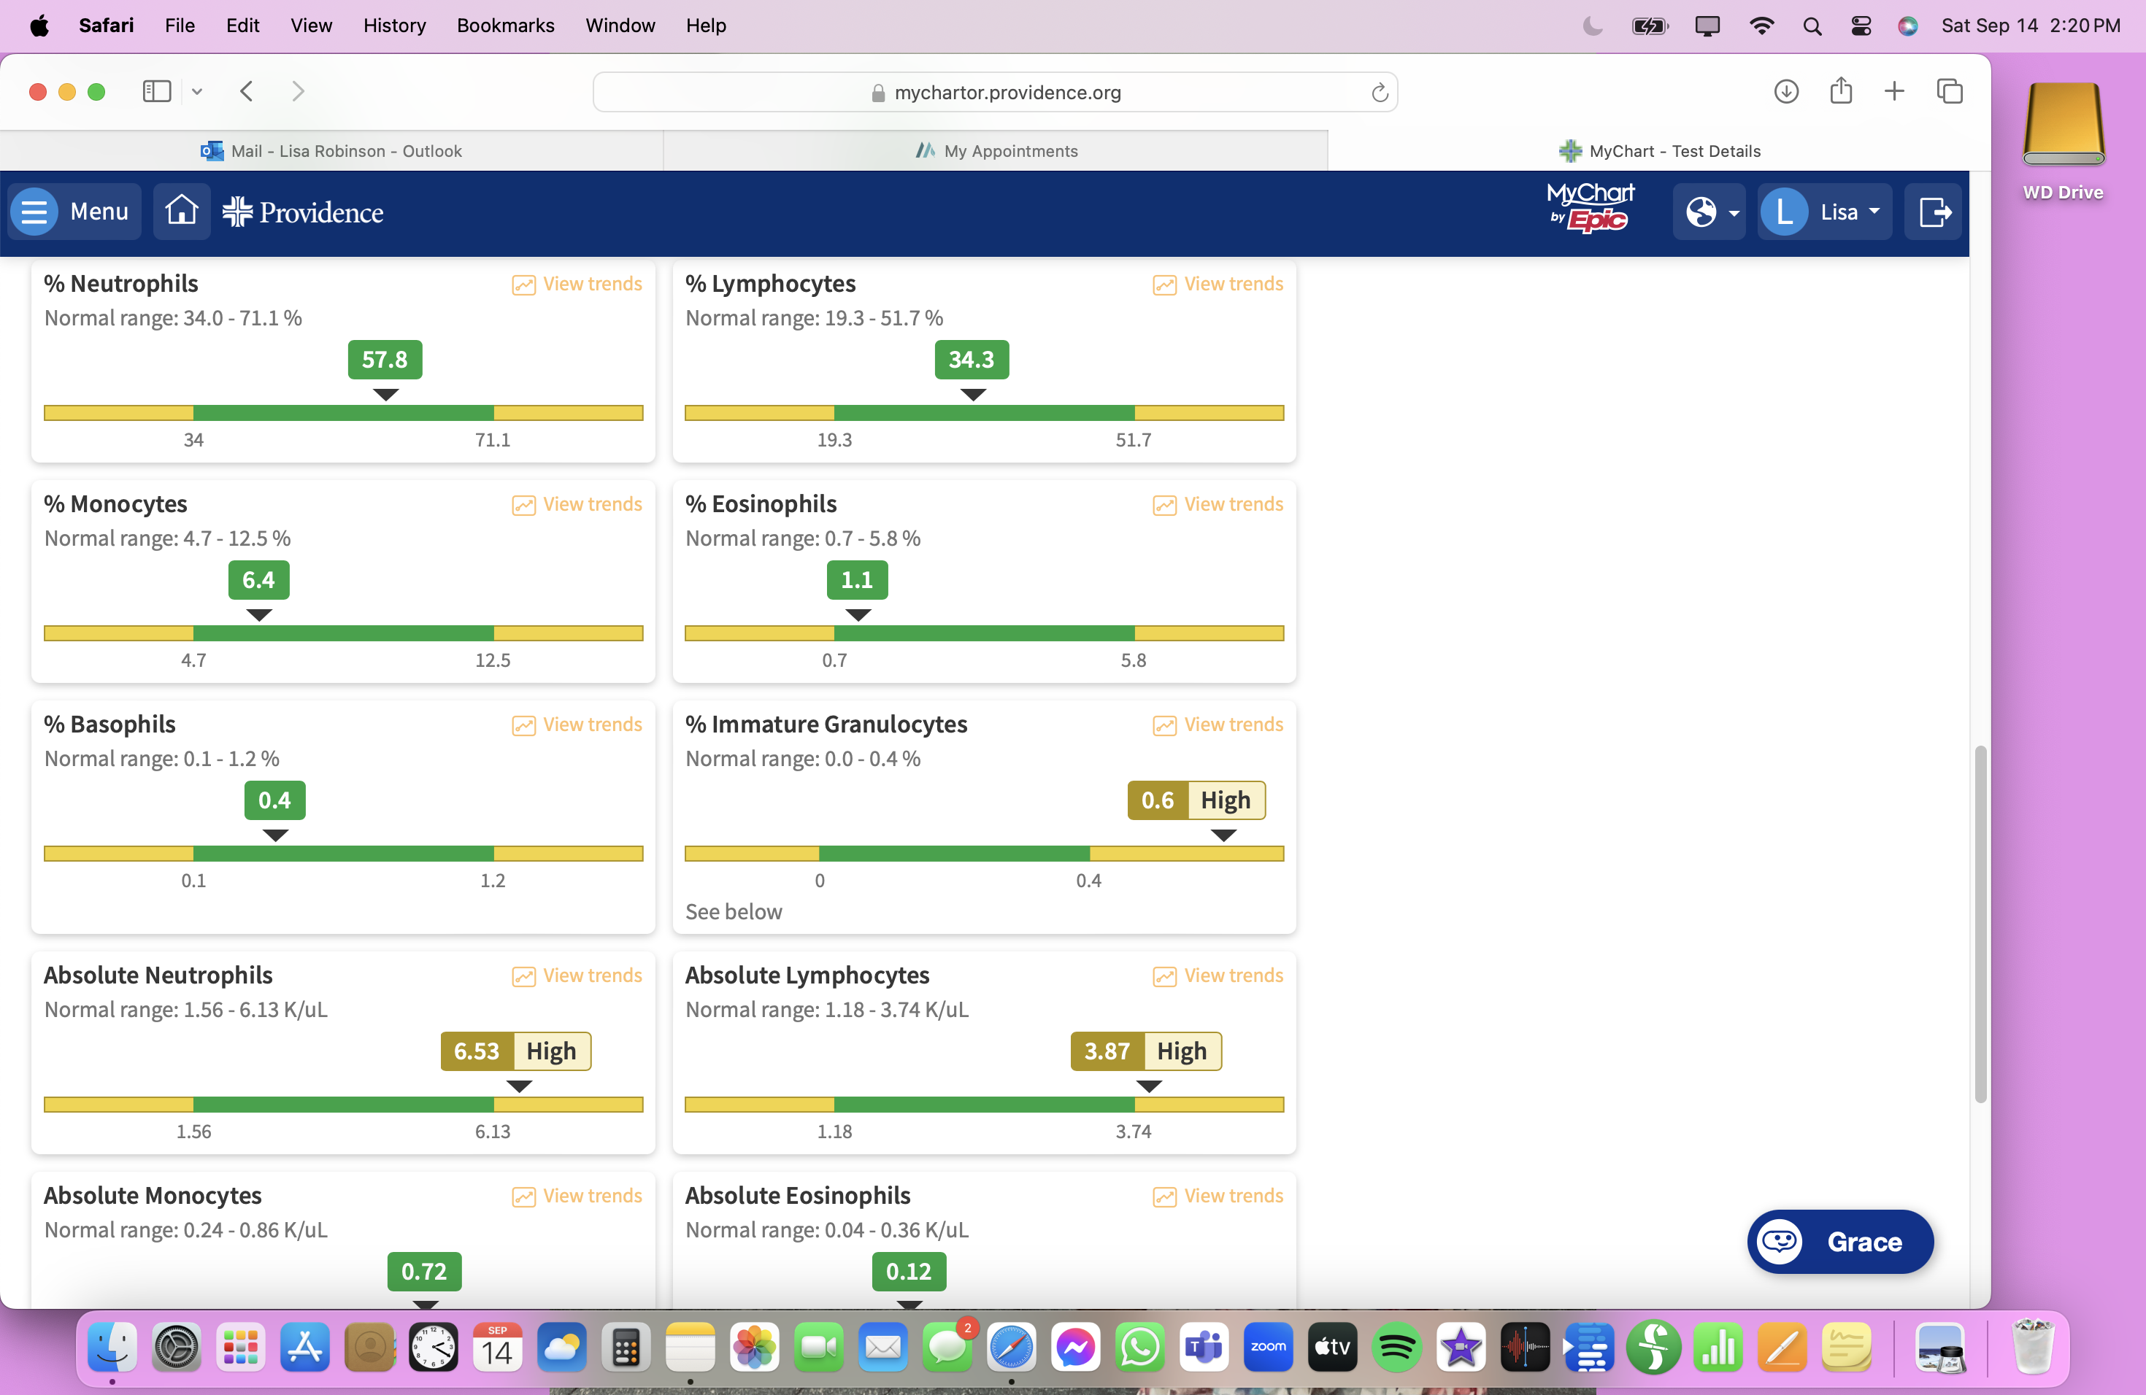The height and width of the screenshot is (1395, 2146).
Task: Click Safari's share icon
Action: pyautogui.click(x=1840, y=91)
